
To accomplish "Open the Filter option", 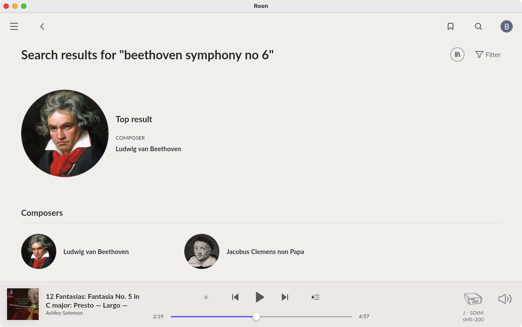I will (x=488, y=54).
